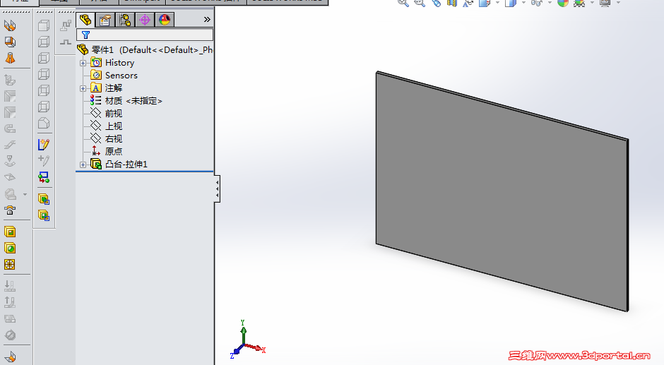Click the Rip tool icon

pos(10,357)
